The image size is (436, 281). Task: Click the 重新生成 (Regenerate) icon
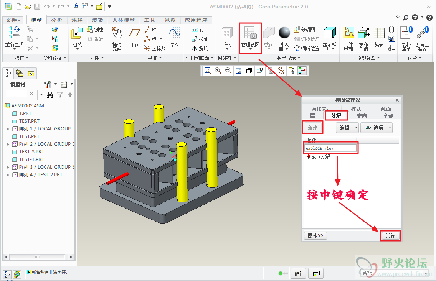click(x=14, y=37)
